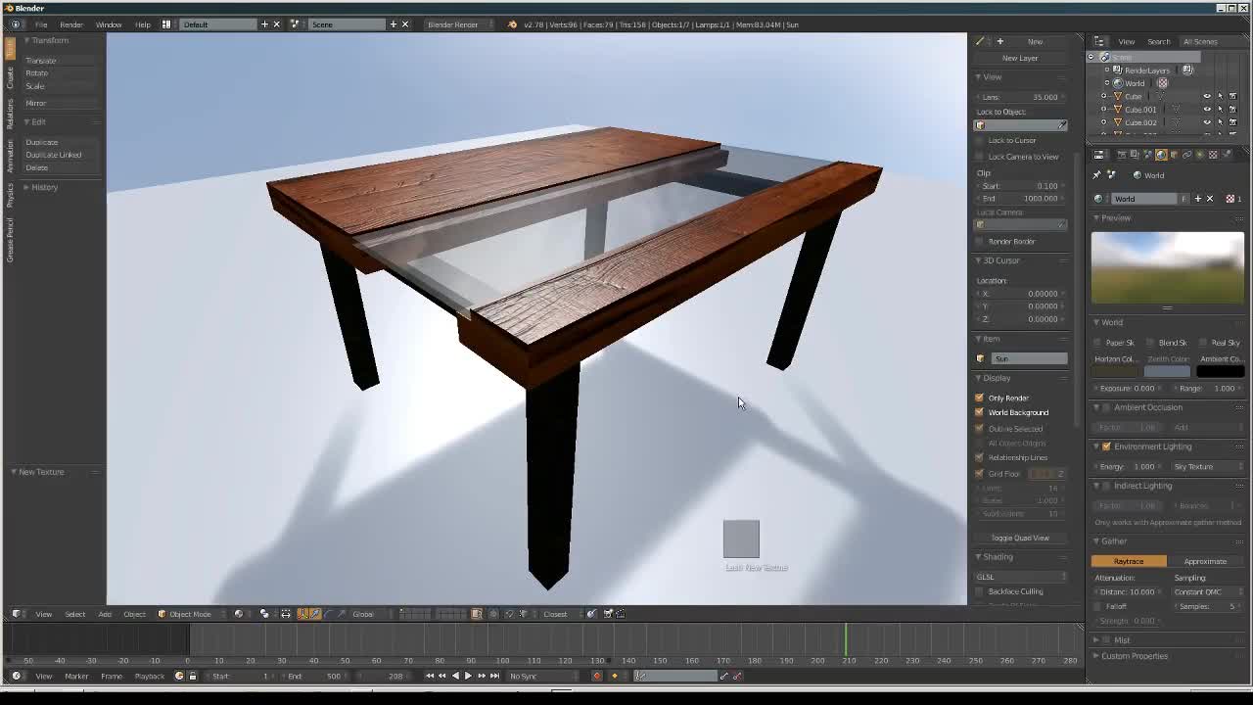Viewport: 1253px width, 705px height.
Task: Open the World properties tab icon
Action: [1161, 155]
